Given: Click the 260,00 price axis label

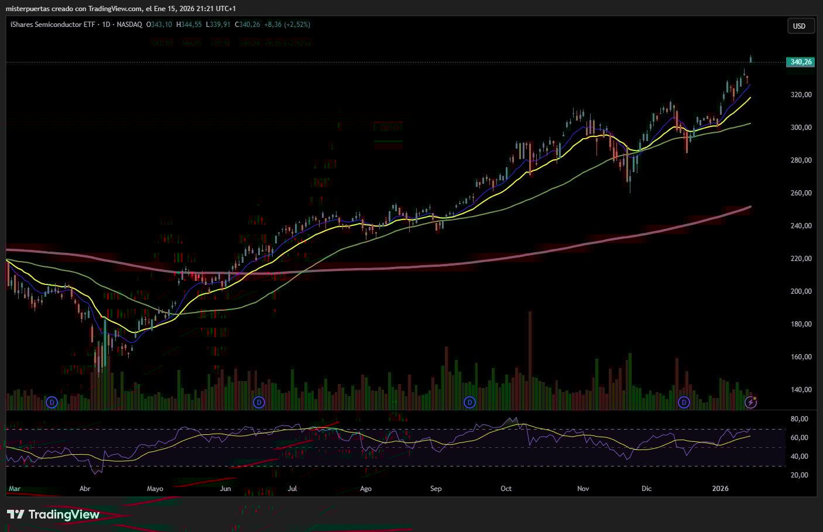Looking at the screenshot, I should pos(801,193).
